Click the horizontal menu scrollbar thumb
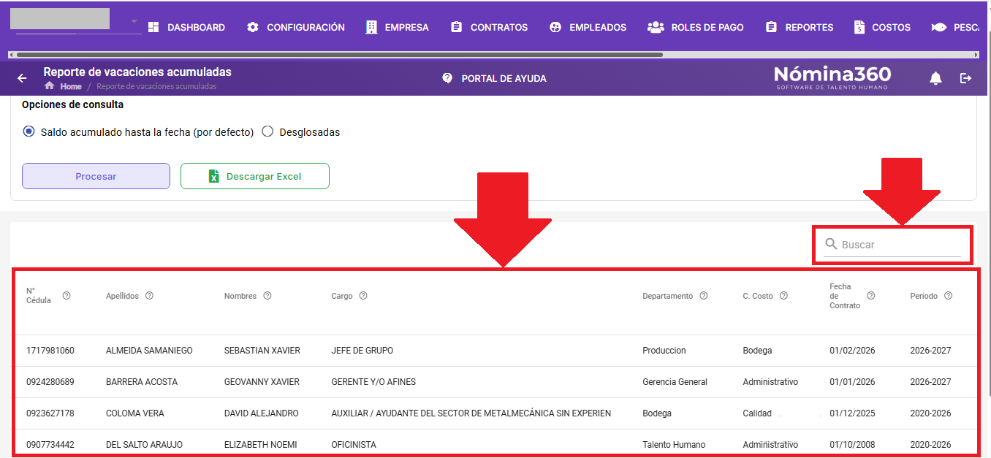This screenshot has height=458, width=991. coord(339,55)
